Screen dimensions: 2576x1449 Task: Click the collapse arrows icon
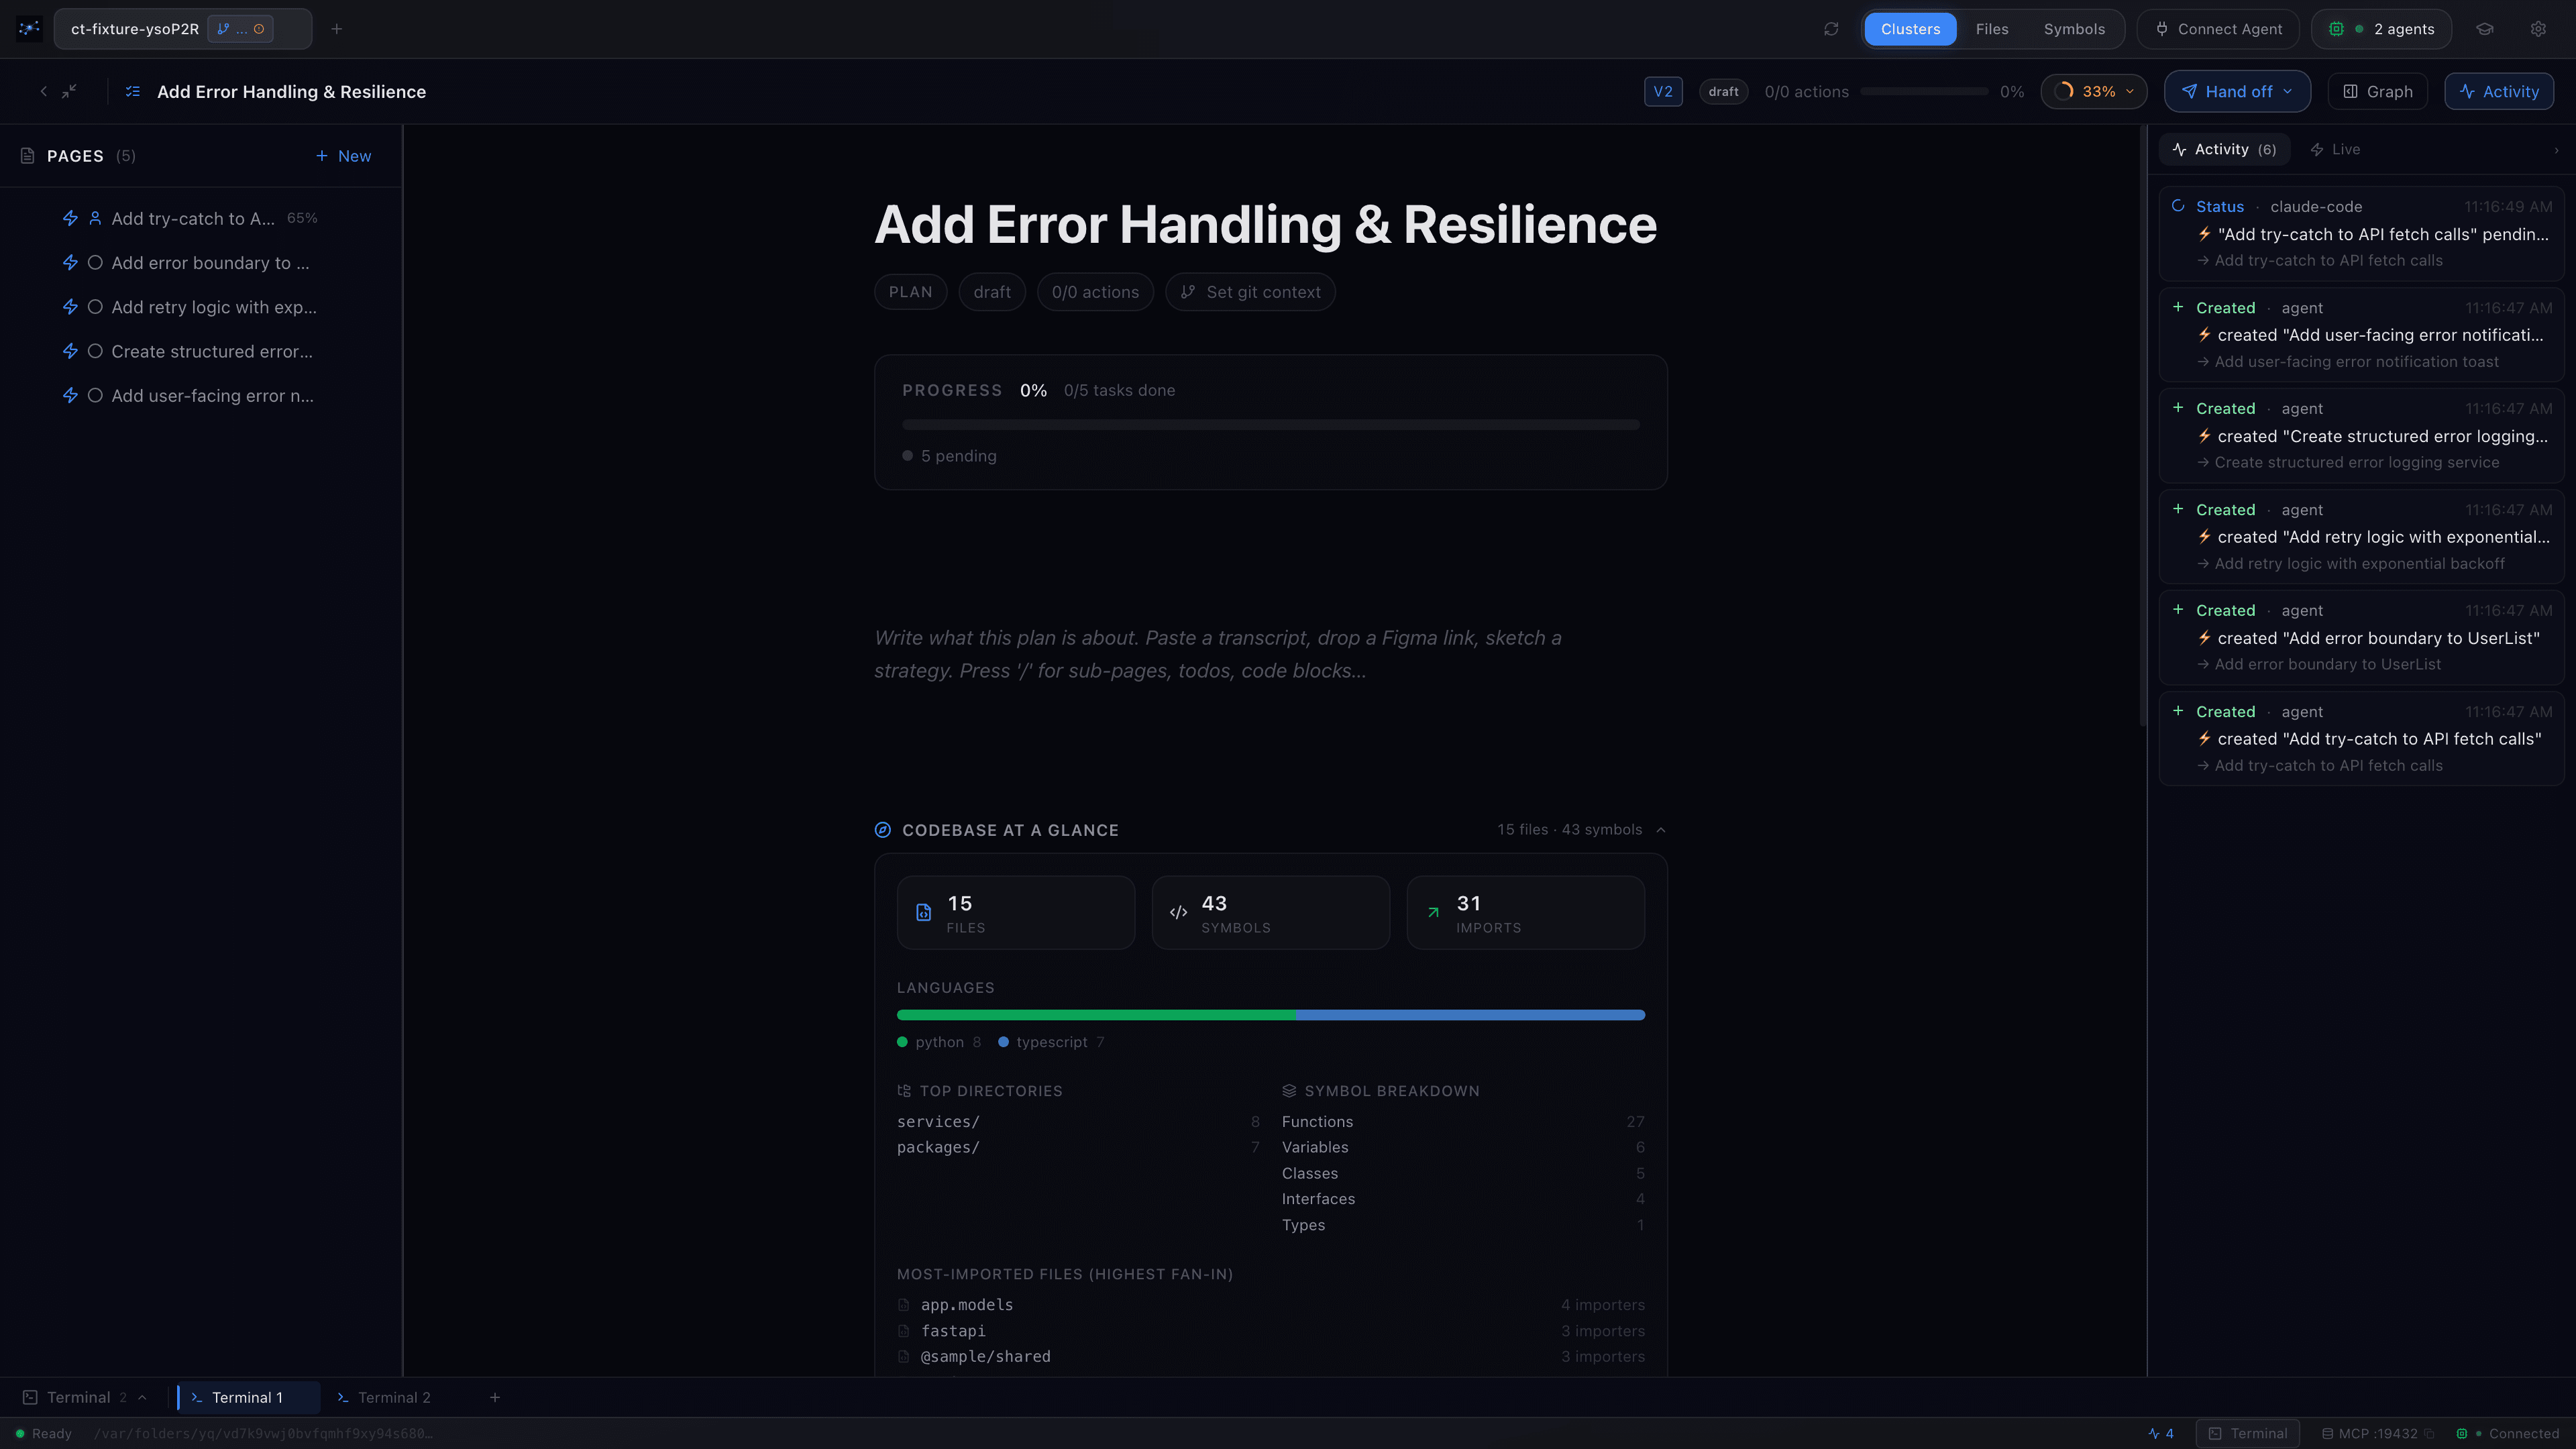click(69, 91)
